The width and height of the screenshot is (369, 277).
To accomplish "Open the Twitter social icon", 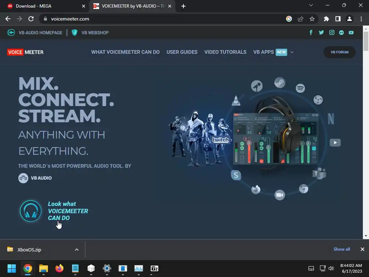I will [321, 32].
